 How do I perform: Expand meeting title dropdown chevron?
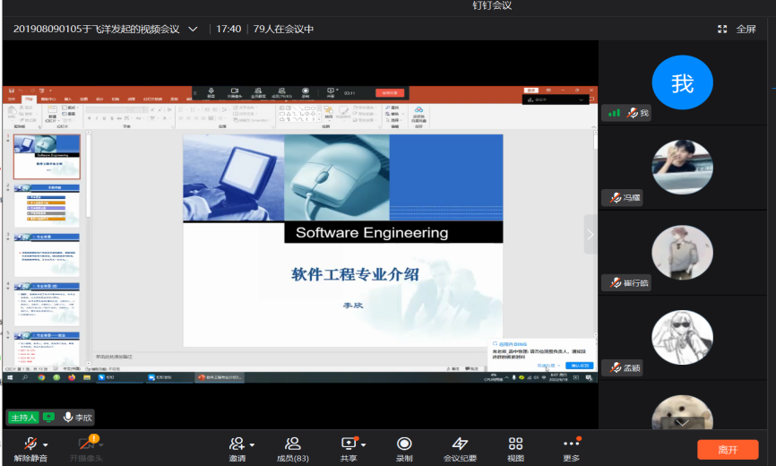(193, 29)
